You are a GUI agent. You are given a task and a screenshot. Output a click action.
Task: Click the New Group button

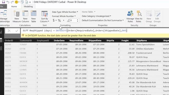click(x=149, y=16)
